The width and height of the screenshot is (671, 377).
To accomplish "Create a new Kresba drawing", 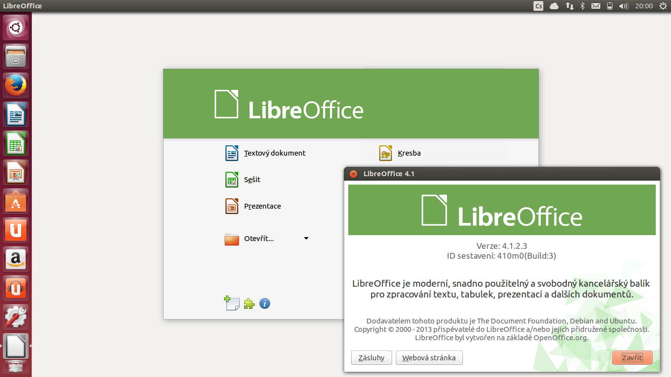I will point(409,153).
